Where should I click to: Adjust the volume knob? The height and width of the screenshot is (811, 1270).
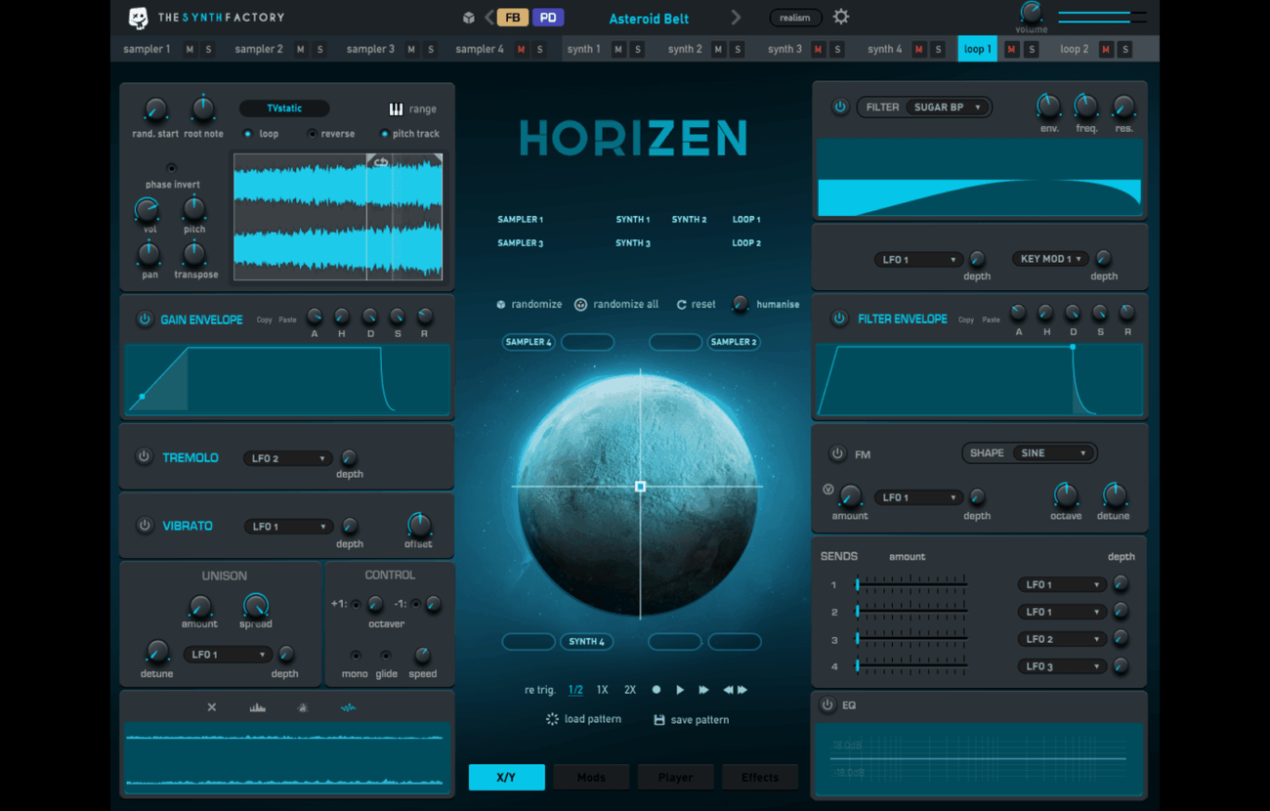click(1031, 13)
